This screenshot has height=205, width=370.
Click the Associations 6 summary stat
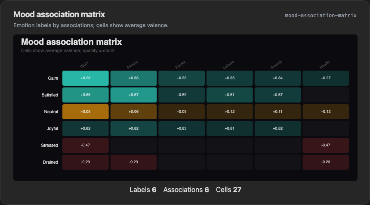[186, 189]
